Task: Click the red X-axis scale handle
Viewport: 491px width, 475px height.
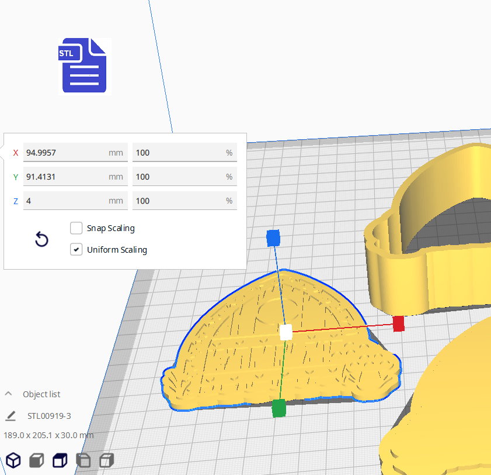Action: 398,323
